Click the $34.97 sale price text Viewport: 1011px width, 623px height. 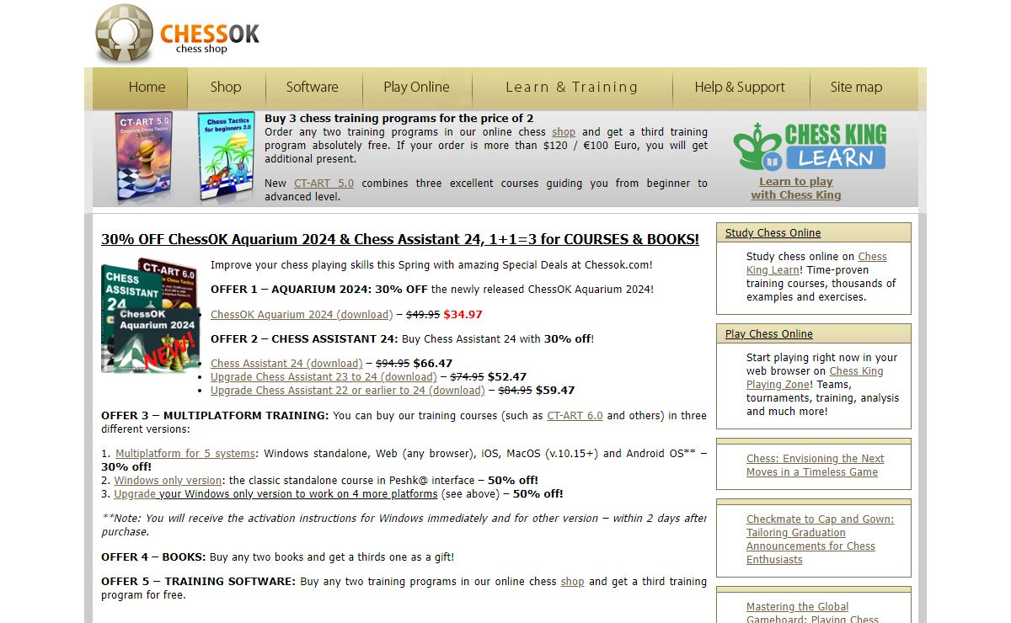463,315
